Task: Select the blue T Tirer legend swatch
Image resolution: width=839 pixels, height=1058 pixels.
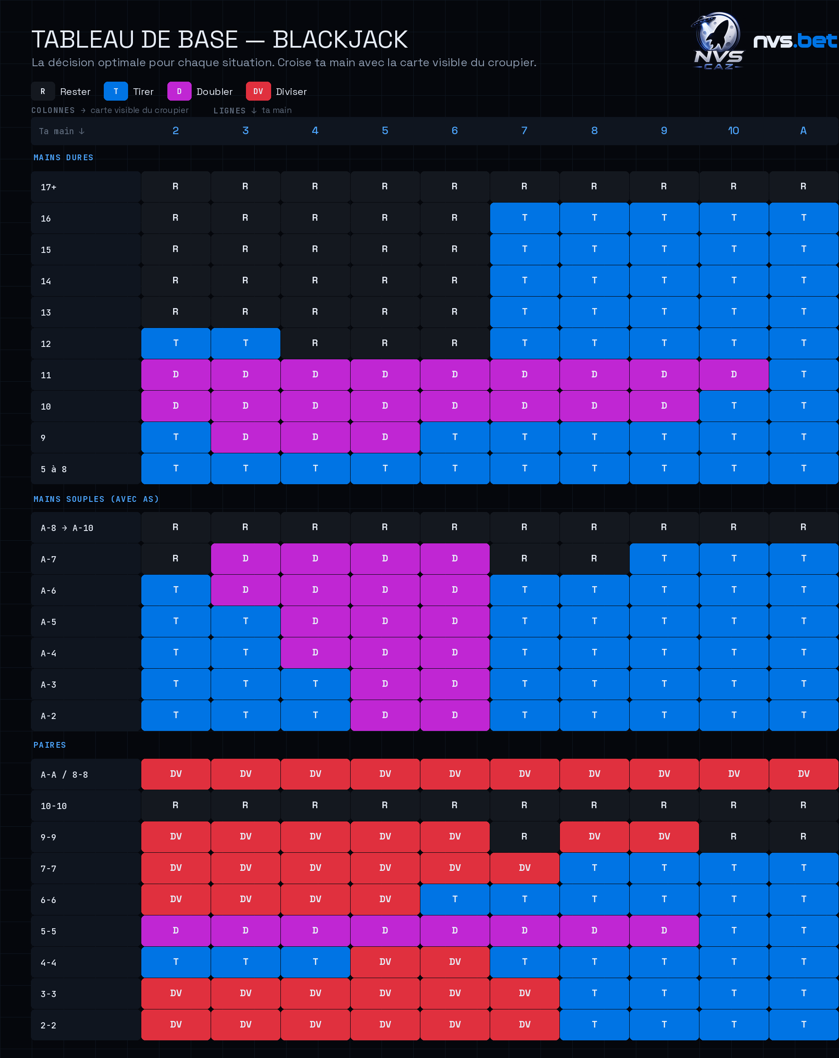Action: pyautogui.click(x=116, y=91)
